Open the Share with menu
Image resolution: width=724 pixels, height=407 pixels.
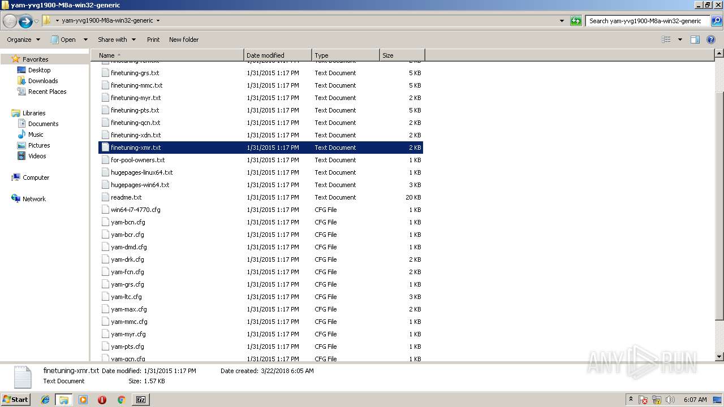point(117,40)
